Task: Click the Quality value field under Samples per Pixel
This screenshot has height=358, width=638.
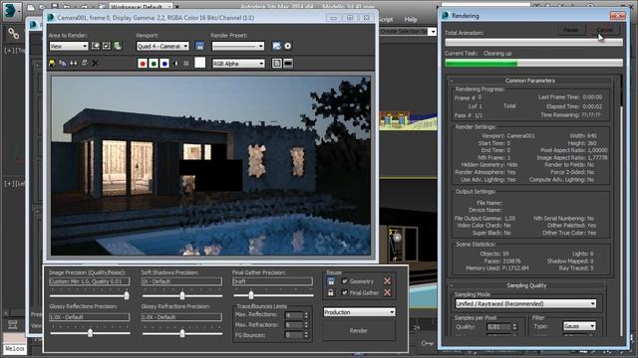Action: (498, 327)
